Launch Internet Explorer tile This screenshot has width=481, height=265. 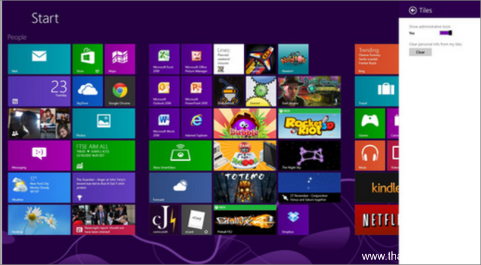click(196, 123)
